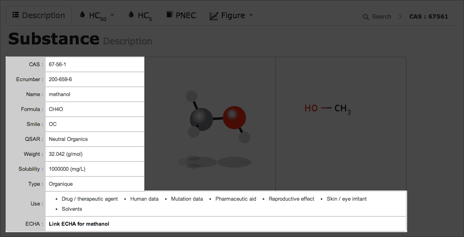Switch to the Description tab
The height and width of the screenshot is (237, 464).
39,15
